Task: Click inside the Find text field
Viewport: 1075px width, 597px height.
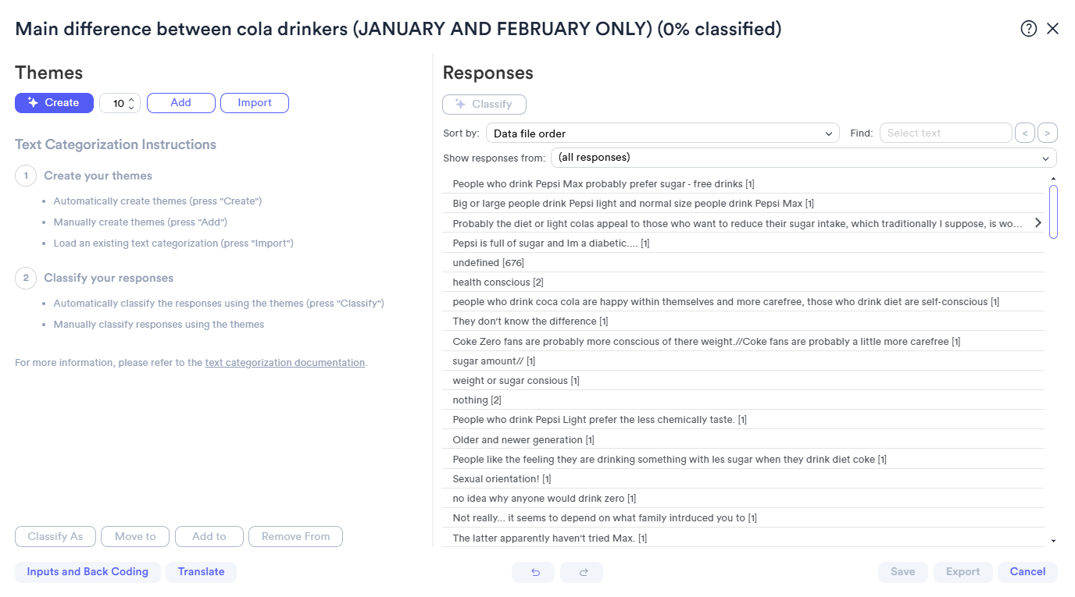Action: point(945,133)
